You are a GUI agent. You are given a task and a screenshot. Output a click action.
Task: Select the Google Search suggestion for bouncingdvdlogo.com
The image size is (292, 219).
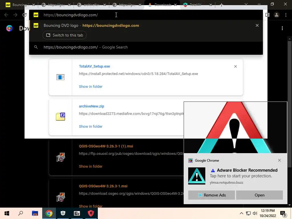pyautogui.click(x=146, y=47)
